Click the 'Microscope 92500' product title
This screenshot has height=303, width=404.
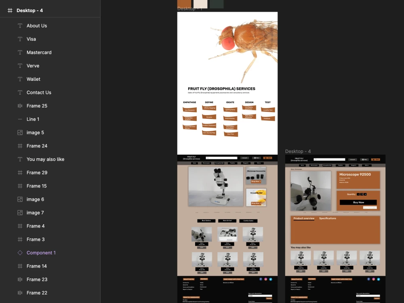point(355,175)
